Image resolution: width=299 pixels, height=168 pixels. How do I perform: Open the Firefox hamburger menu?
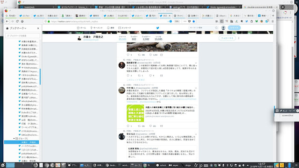[273, 21]
